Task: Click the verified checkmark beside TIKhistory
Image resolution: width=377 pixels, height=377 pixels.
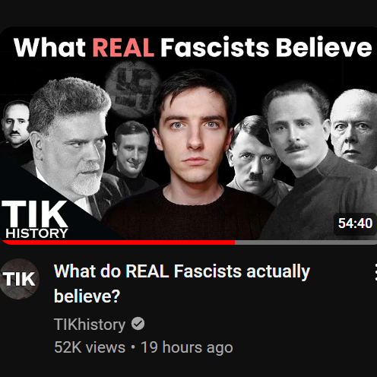Action: click(138, 324)
